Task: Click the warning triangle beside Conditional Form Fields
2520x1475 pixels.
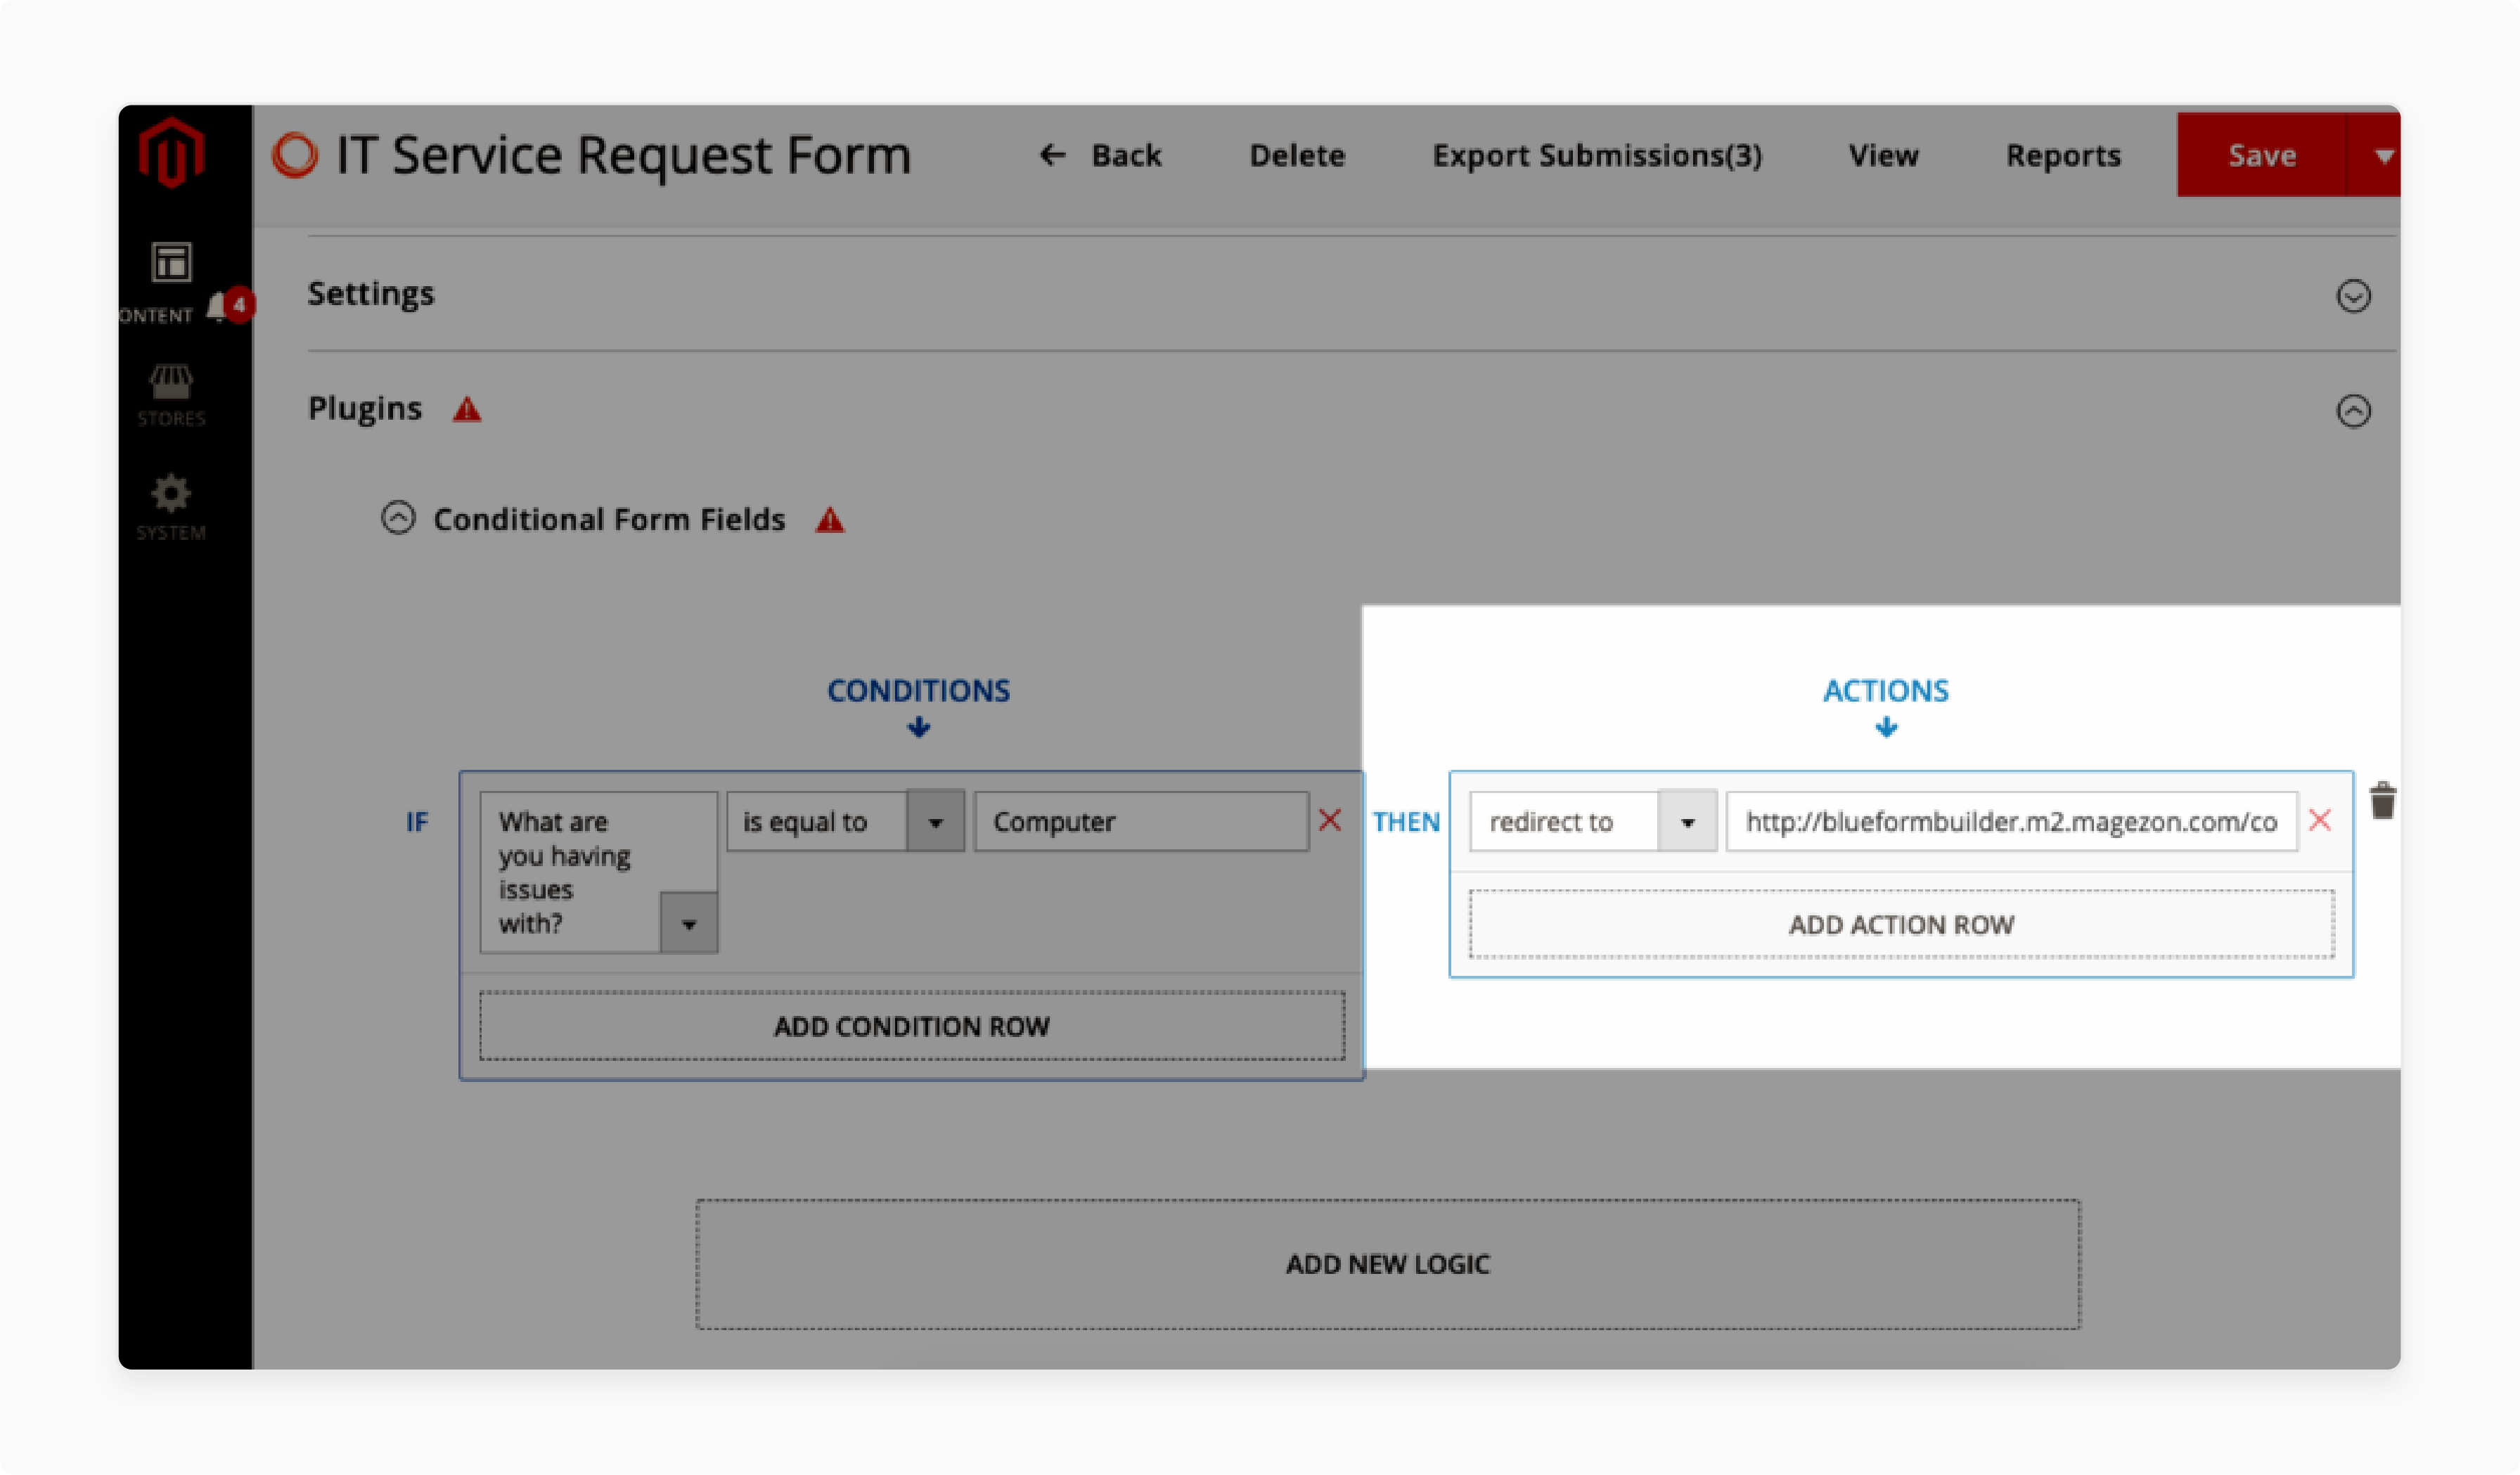Action: 830,520
